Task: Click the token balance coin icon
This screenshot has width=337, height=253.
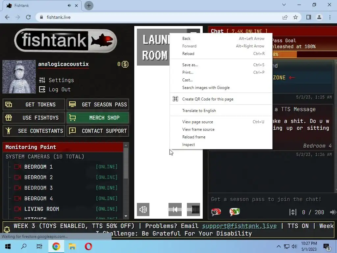Action: click(125, 64)
